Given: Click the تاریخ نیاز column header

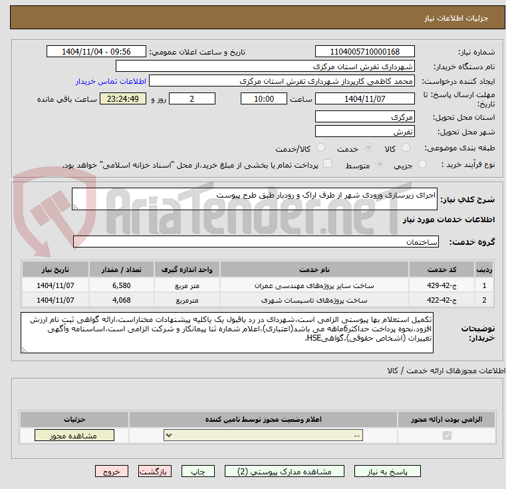Looking at the screenshot, I should tap(55, 269).
